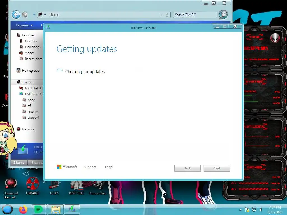Click the Action Center flag tray icon

pyautogui.click(x=247, y=210)
